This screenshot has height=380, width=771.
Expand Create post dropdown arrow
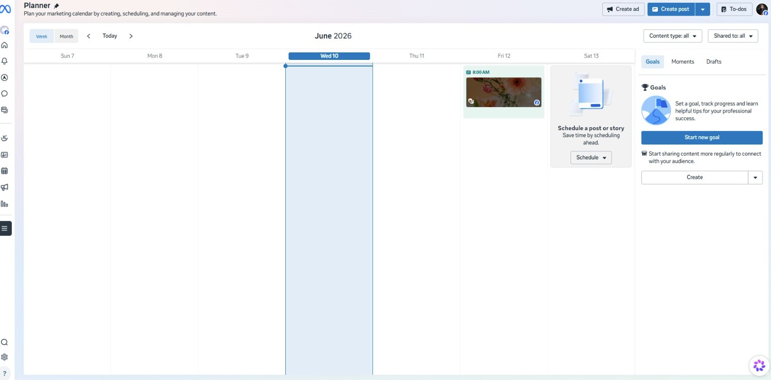pos(703,9)
